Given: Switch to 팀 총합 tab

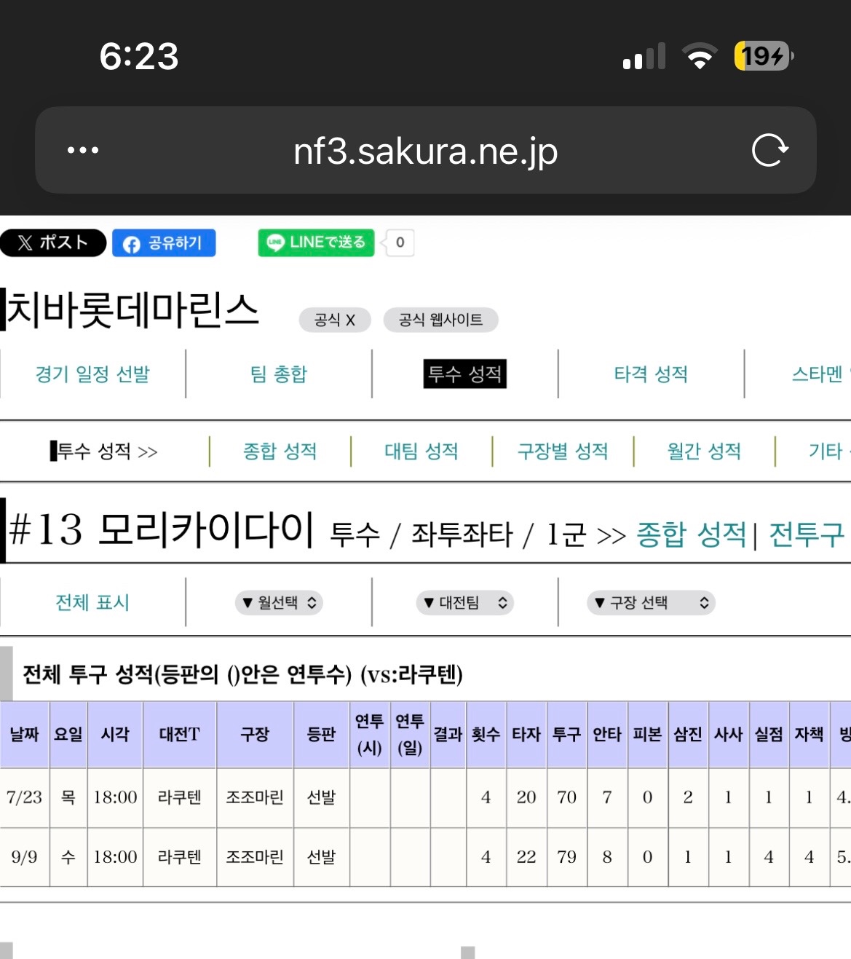Looking at the screenshot, I should 279,374.
